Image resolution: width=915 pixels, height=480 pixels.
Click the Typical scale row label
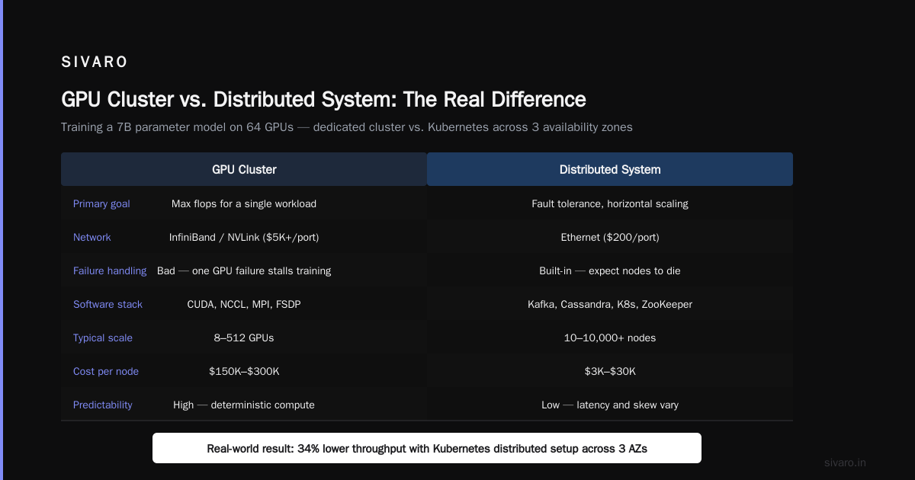tap(103, 338)
